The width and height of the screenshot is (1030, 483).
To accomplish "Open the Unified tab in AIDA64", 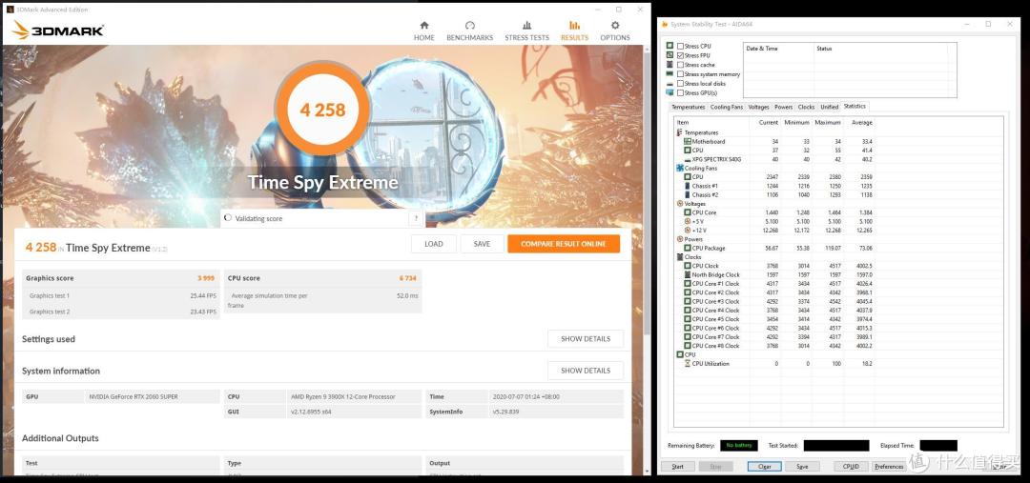I will pyautogui.click(x=829, y=107).
